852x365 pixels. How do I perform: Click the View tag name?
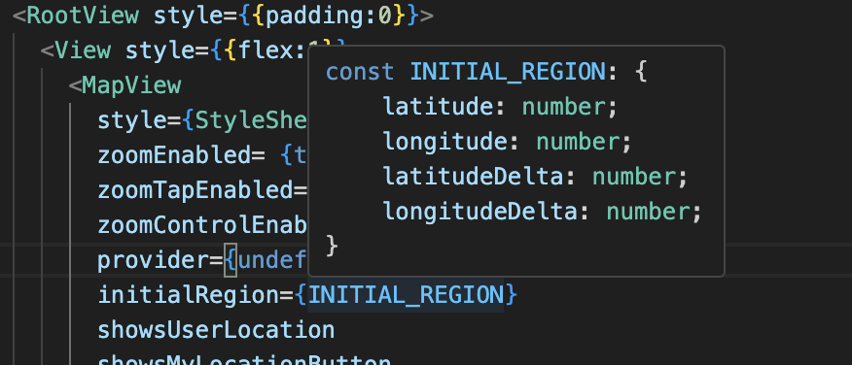(x=83, y=50)
